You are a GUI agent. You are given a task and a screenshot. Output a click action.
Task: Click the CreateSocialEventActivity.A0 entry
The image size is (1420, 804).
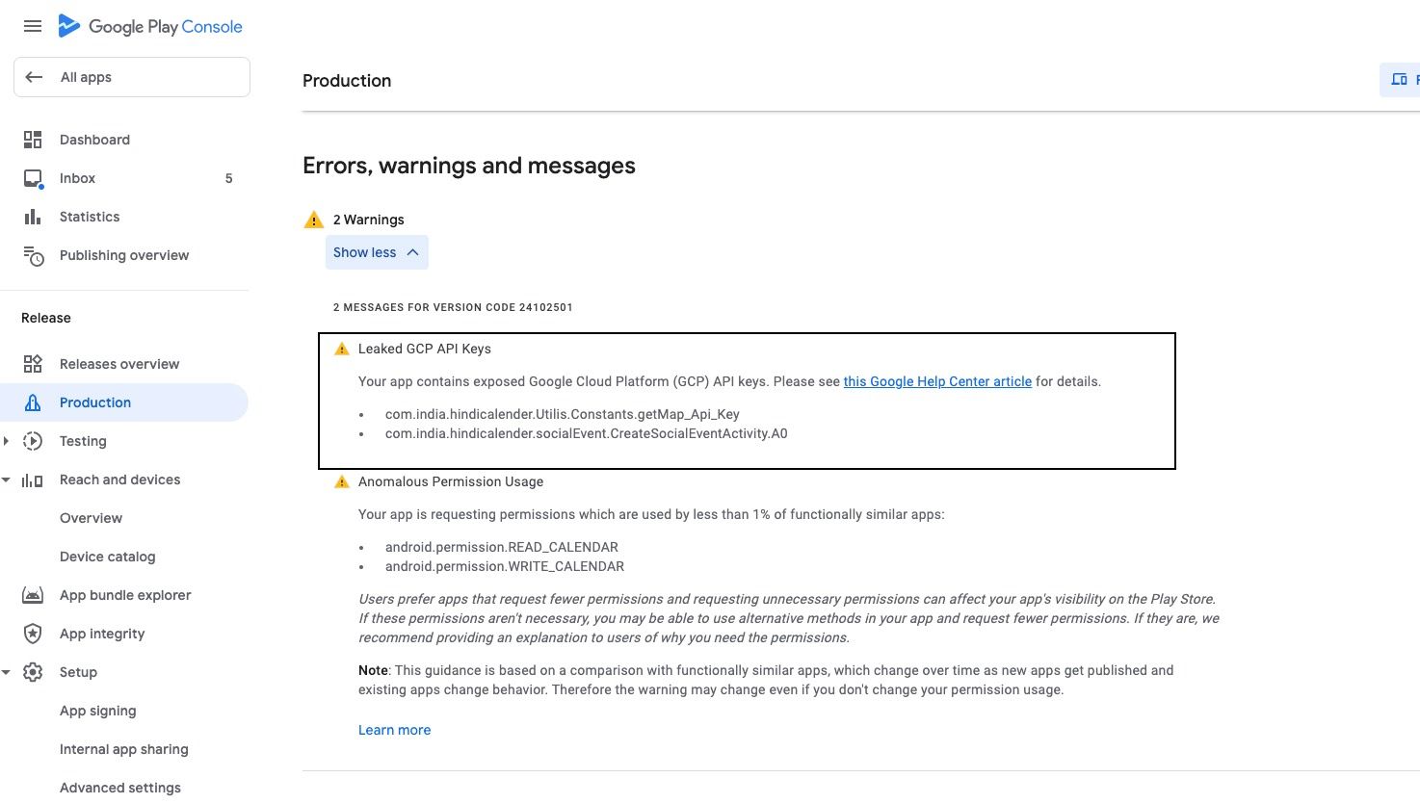click(586, 433)
